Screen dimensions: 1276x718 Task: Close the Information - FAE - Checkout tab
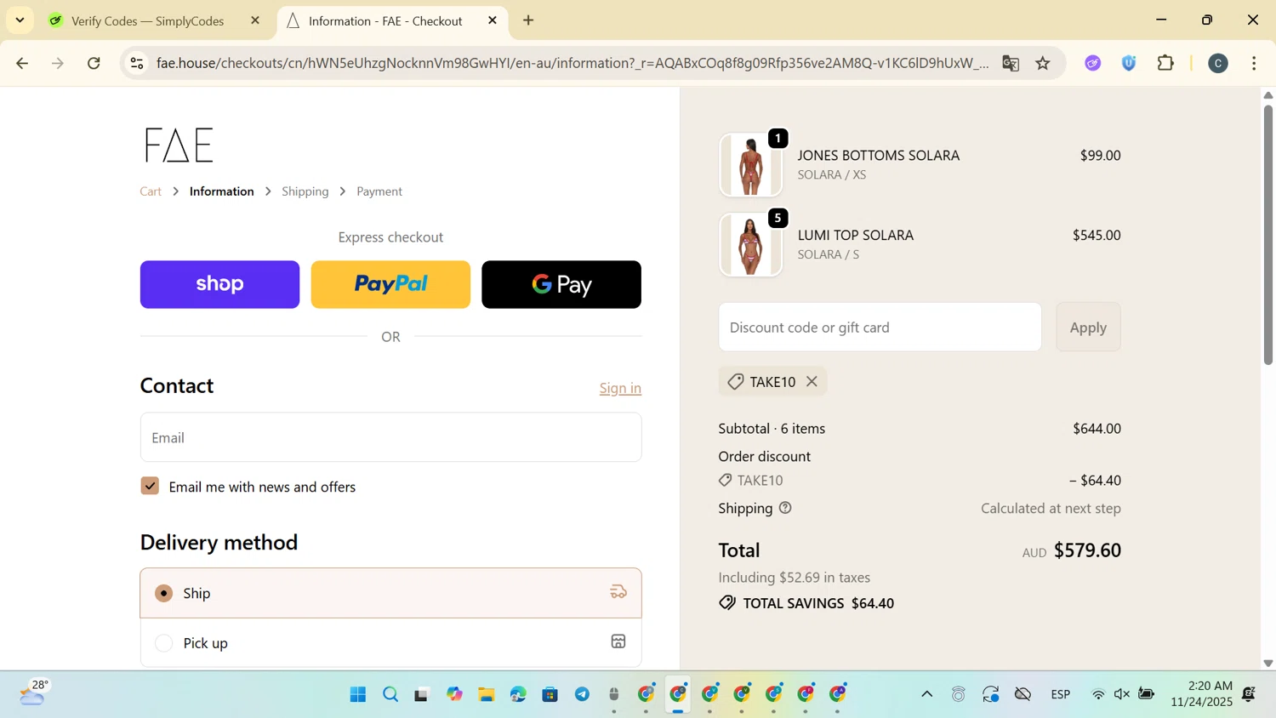pos(493,20)
